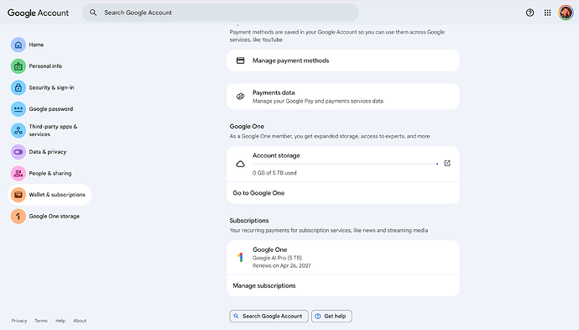
Task: Click Manage subscriptions
Action: 343,285
